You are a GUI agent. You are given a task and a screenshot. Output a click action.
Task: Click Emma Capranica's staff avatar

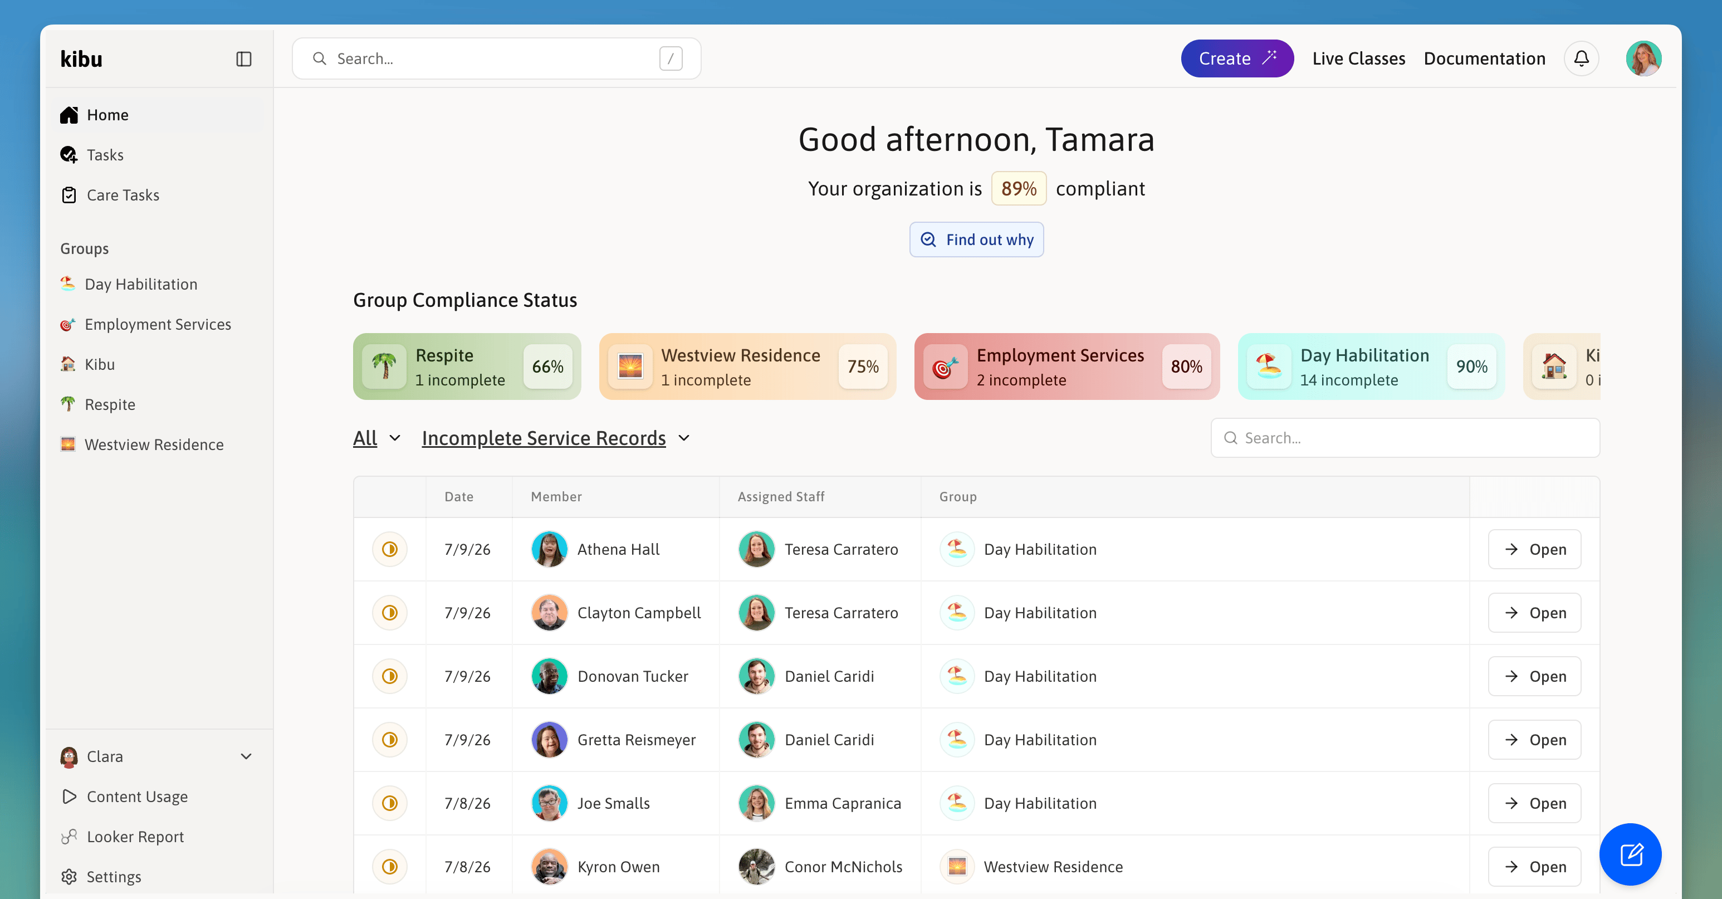tap(757, 803)
